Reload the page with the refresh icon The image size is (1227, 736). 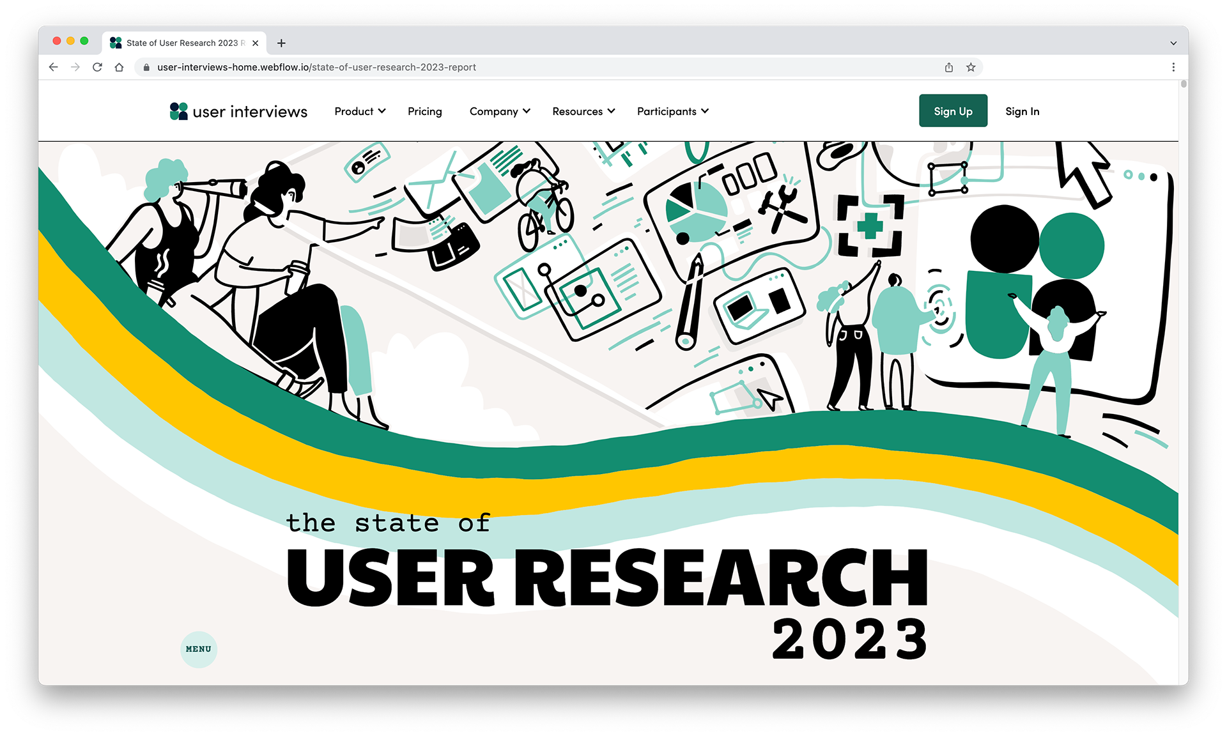coord(97,67)
